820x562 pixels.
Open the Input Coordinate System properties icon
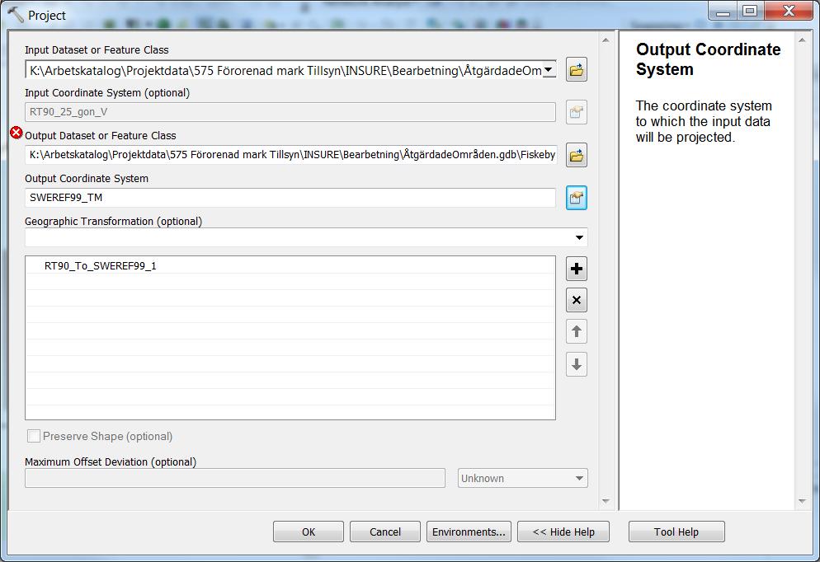click(577, 112)
